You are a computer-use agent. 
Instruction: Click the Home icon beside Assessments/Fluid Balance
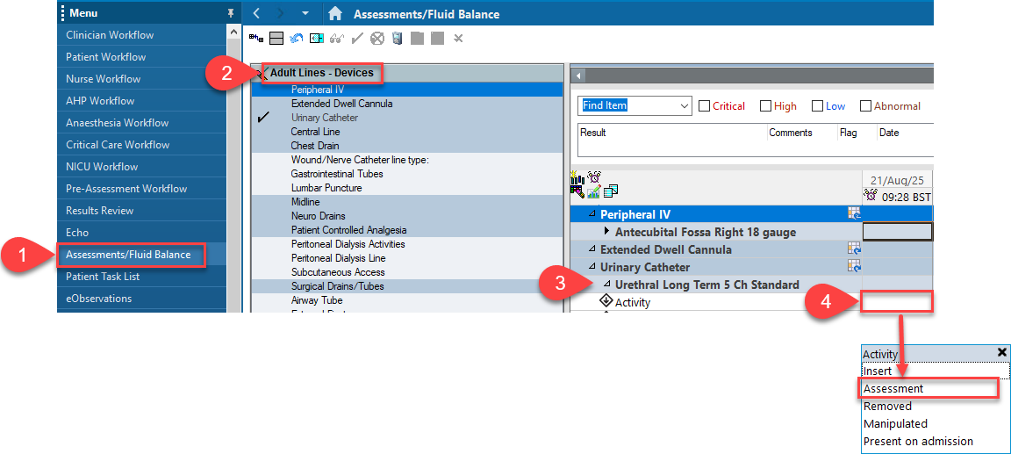tap(334, 13)
